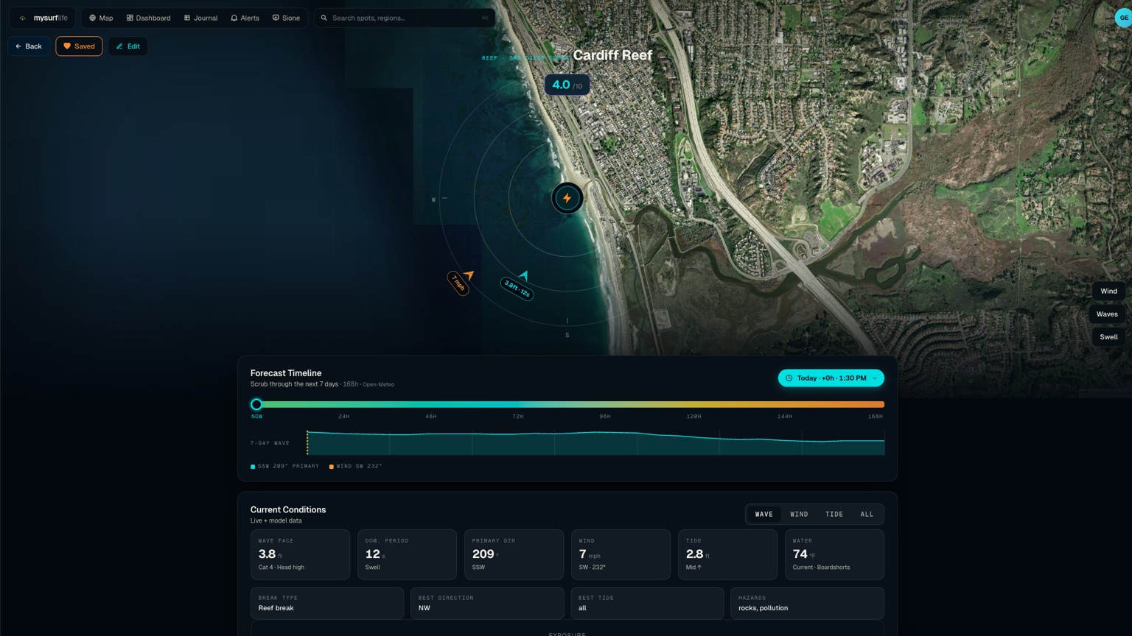Click the Primary Dir 209 card
1132x636 pixels.
[x=514, y=554]
